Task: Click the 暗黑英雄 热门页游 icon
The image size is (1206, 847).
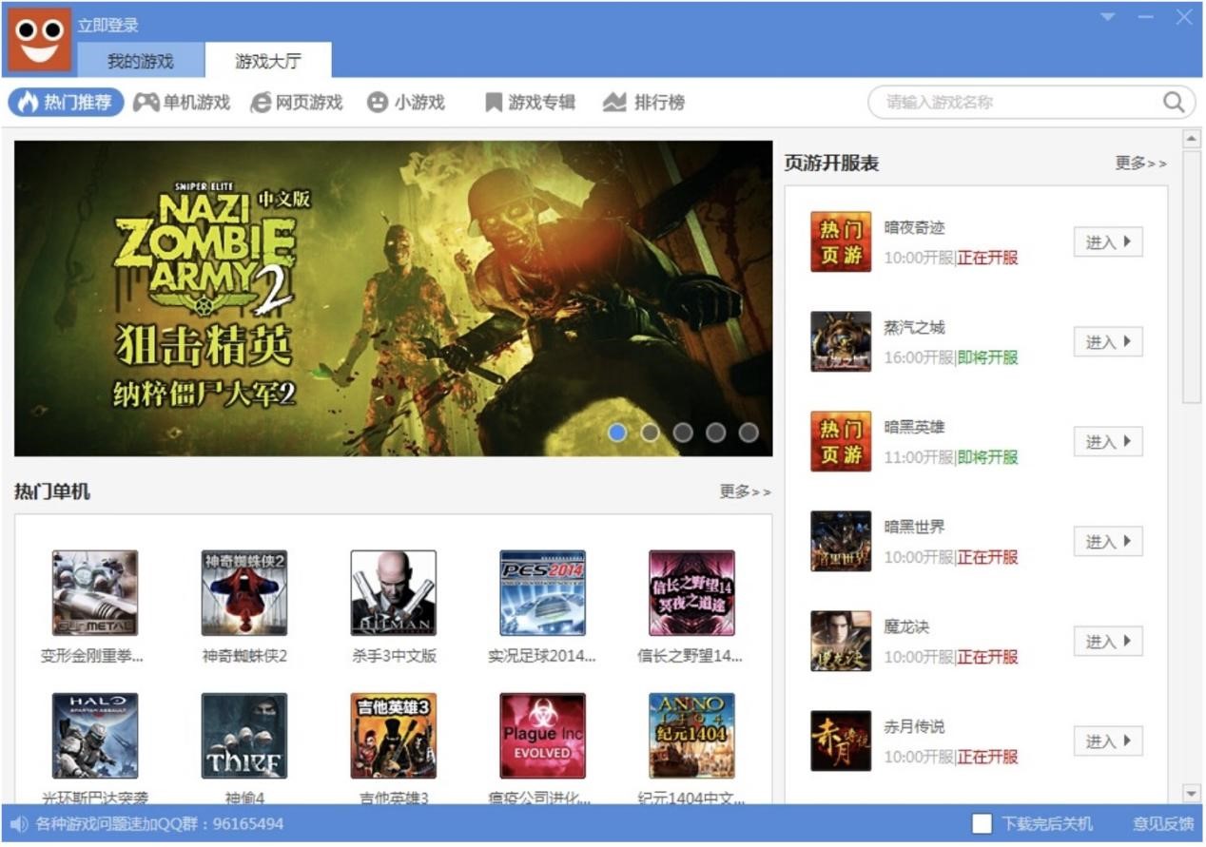Action: pos(841,441)
